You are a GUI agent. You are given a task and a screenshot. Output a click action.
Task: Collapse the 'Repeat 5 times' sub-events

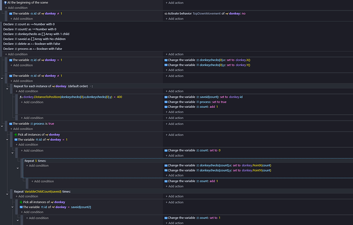tap(18, 168)
